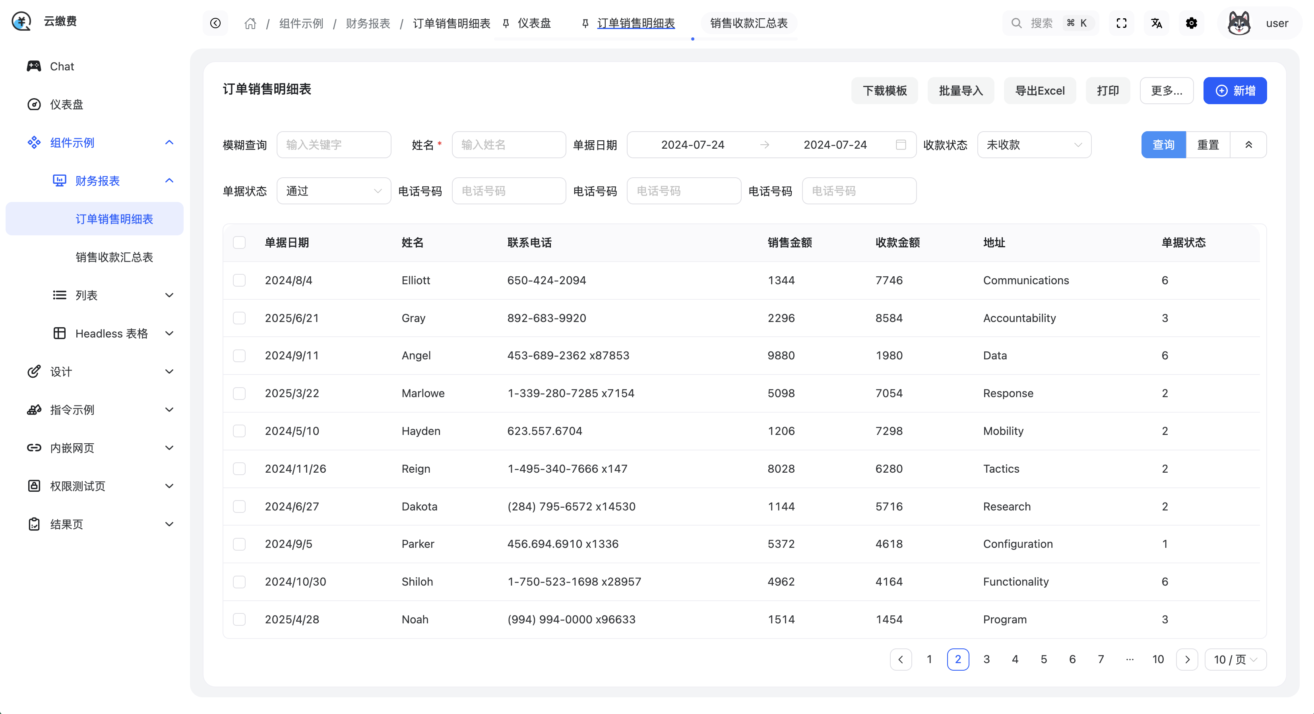This screenshot has height=714, width=1314.
Task: Go to next page arrow
Action: [x=1187, y=660]
